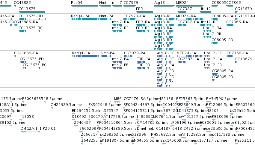Click the MED24-RA transcript label
This screenshot has width=255, height=145.
[x=186, y=16]
